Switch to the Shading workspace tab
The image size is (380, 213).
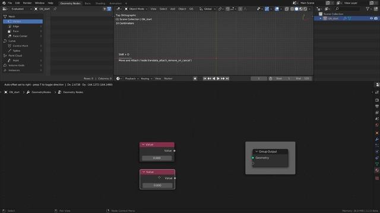coord(100,4)
